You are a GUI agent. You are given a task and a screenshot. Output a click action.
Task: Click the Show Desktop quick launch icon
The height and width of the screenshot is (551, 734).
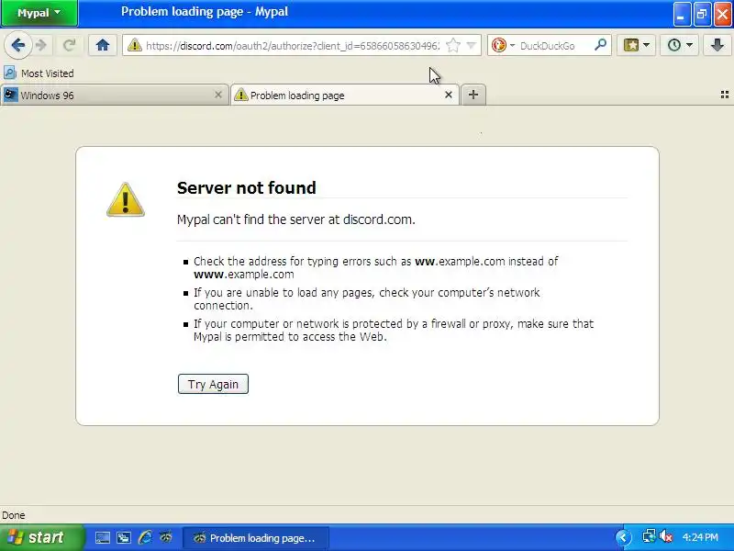click(x=103, y=537)
